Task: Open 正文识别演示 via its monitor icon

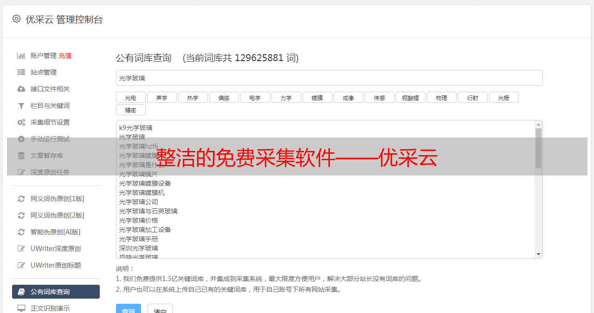Action: (x=21, y=308)
